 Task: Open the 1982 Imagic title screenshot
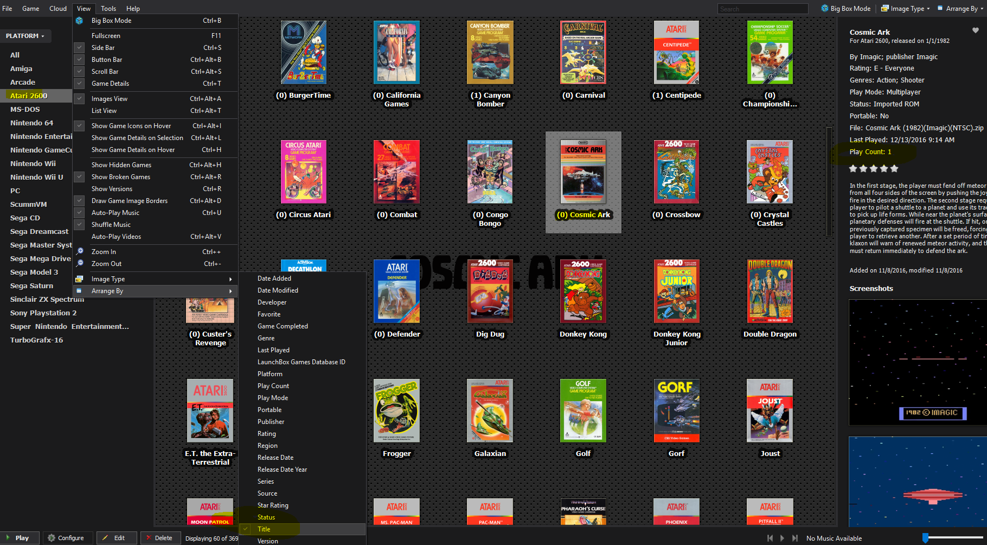[x=918, y=363]
